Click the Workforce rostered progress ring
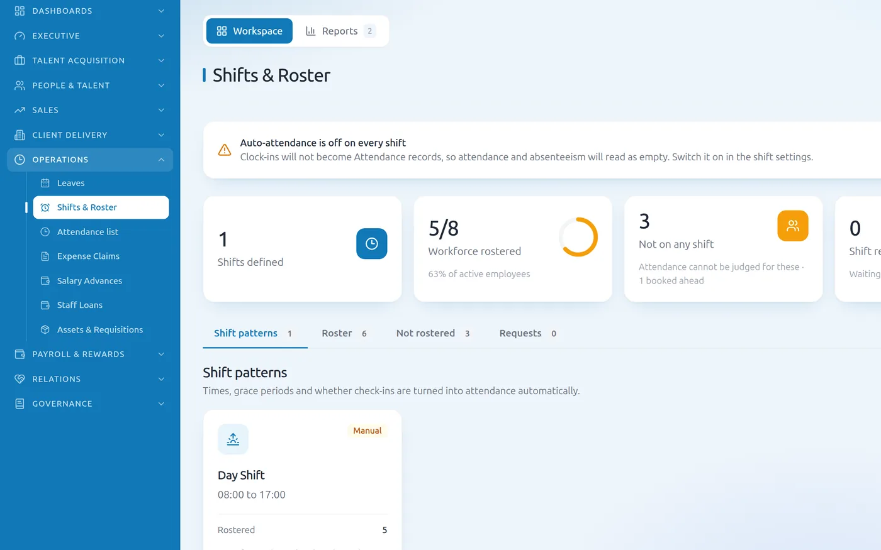Image resolution: width=881 pixels, height=550 pixels. [578, 237]
